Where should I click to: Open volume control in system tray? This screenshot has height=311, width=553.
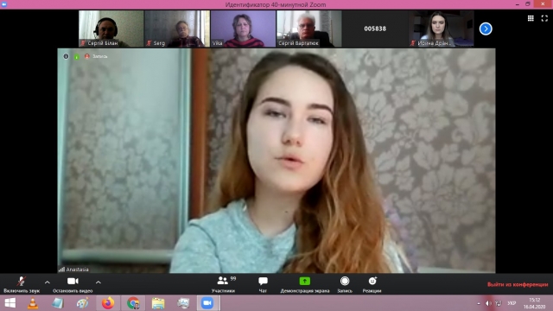coord(488,303)
